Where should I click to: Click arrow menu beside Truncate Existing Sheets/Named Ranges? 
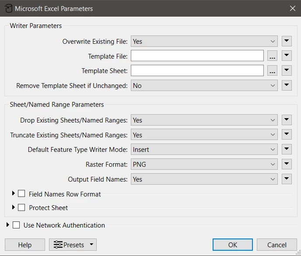tap(287, 134)
